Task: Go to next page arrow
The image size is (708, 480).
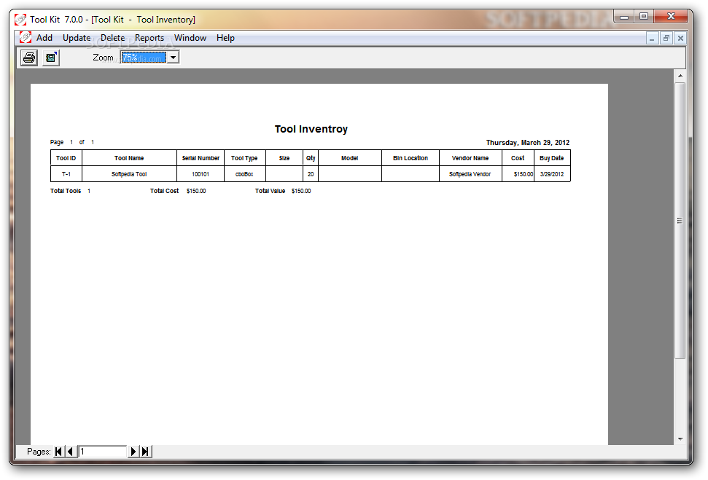Action: coord(133,452)
